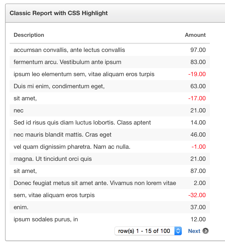Image resolution: width=225 pixels, height=245 pixels.
Task: Select the magna. Ut tincidunt orci quis row
Action: point(110,159)
